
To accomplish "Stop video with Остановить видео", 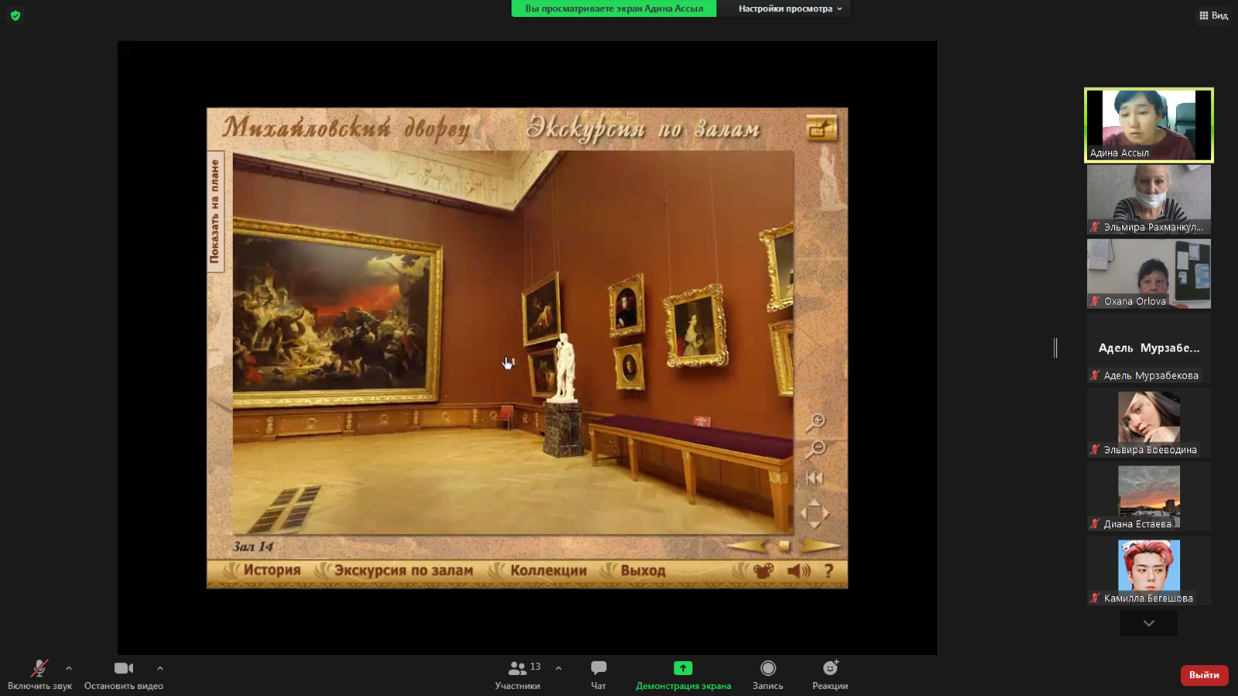I will [124, 674].
